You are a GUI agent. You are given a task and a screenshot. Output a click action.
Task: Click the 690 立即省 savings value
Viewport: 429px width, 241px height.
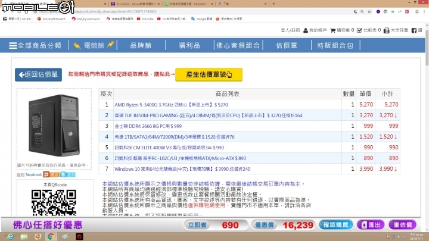click(230, 225)
